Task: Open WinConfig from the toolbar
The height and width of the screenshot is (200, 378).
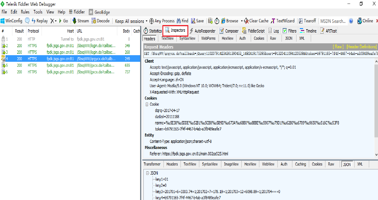Action: [x=11, y=21]
